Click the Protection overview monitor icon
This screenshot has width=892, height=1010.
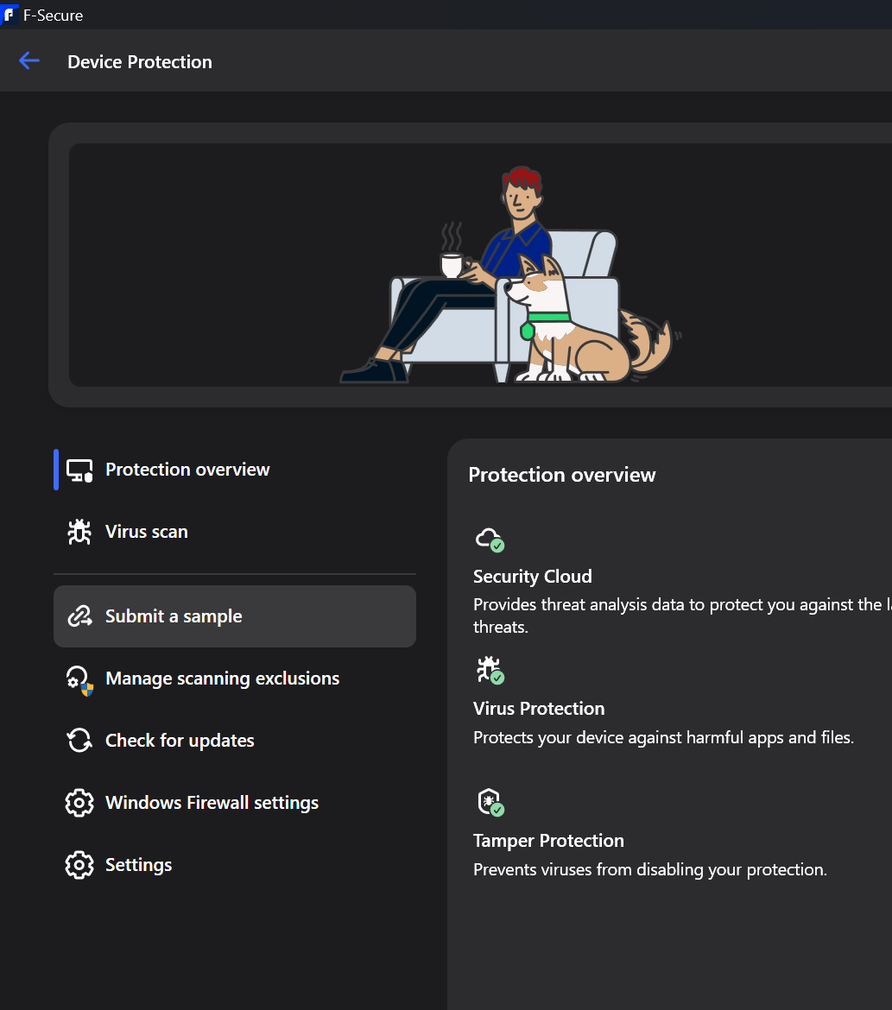79,470
